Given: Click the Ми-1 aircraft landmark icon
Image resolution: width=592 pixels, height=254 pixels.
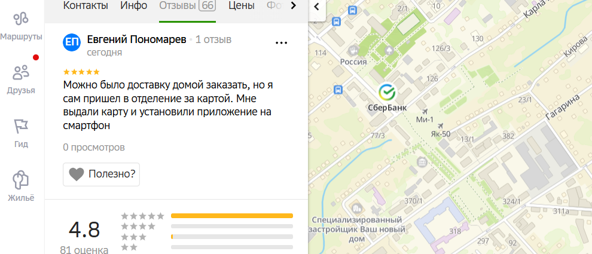Looking at the screenshot, I should coord(425,112).
